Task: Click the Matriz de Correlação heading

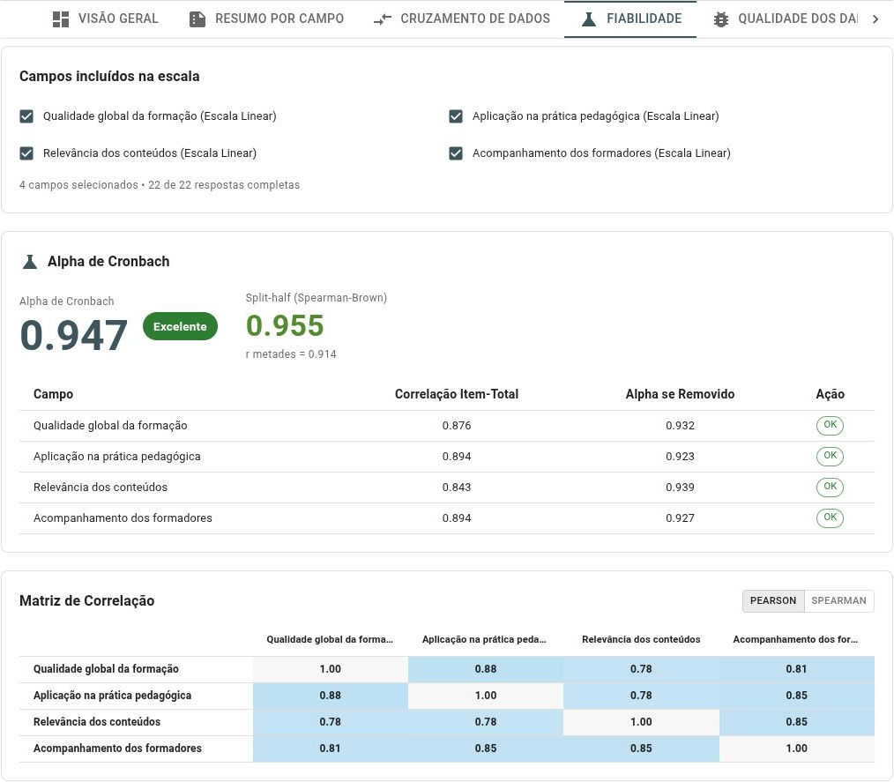Action: pos(86,600)
